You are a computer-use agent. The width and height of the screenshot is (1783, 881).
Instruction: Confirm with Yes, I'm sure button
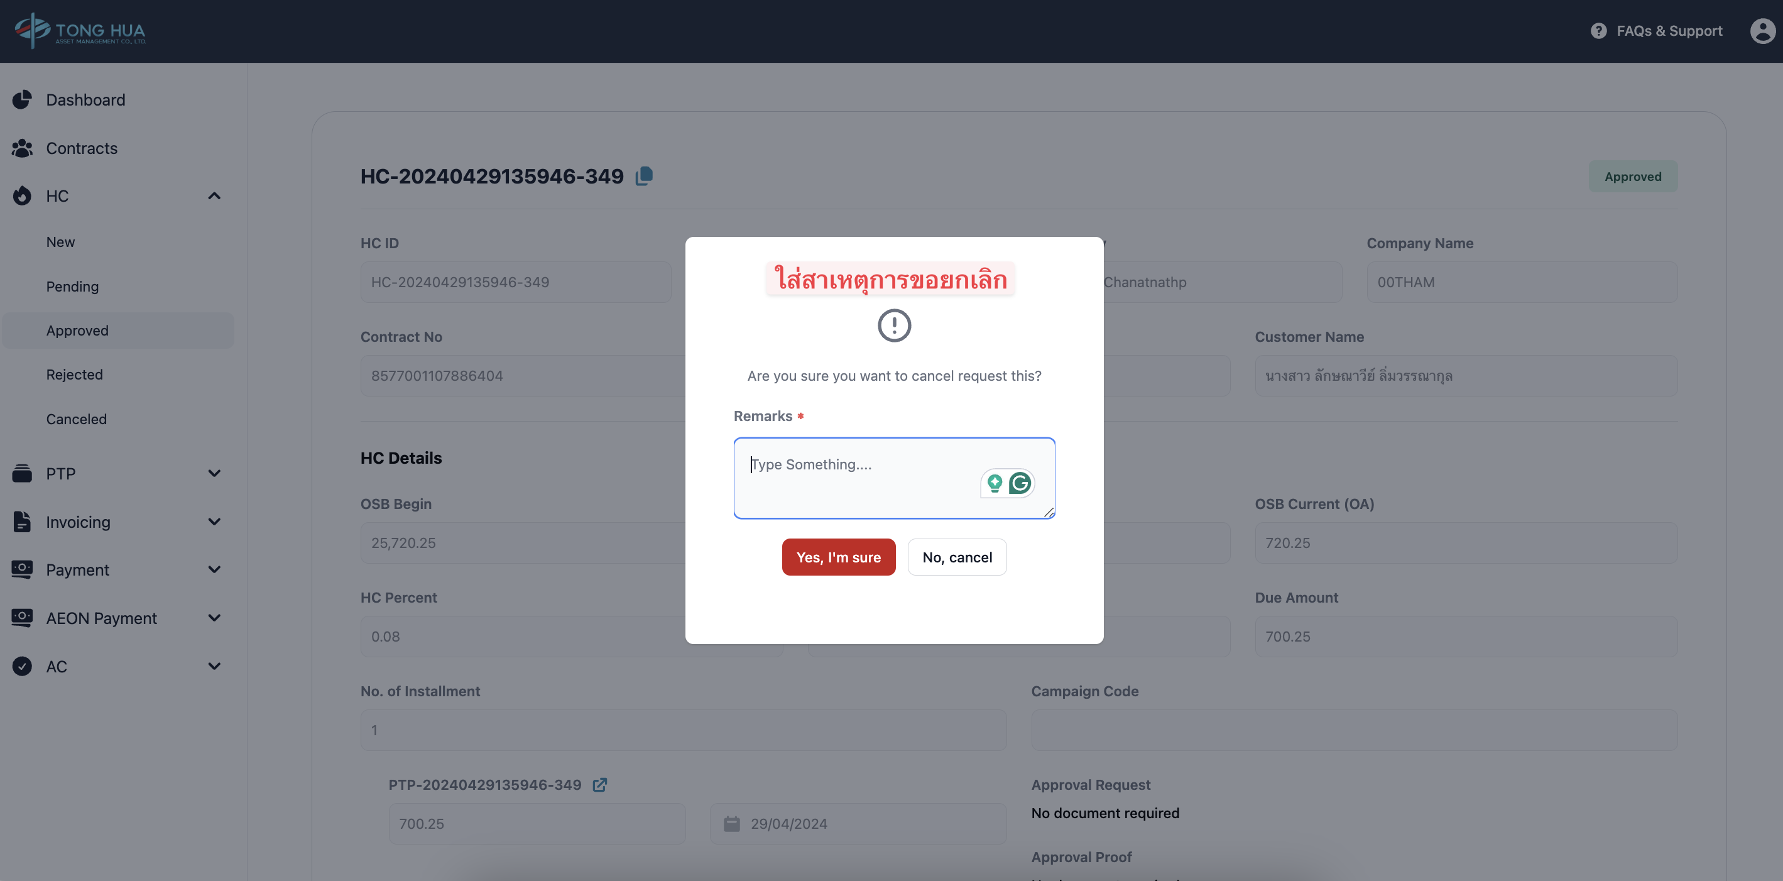pos(838,557)
